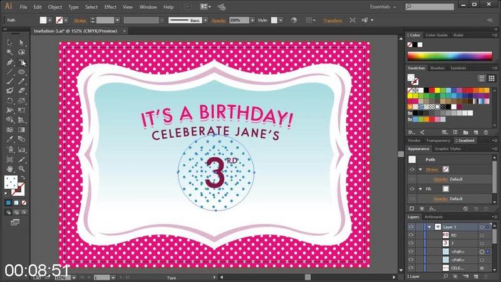
Task: Open stroke color dropdown in control bar
Action: point(66,20)
